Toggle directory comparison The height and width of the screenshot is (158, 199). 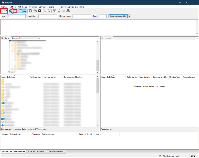(x=59, y=11)
